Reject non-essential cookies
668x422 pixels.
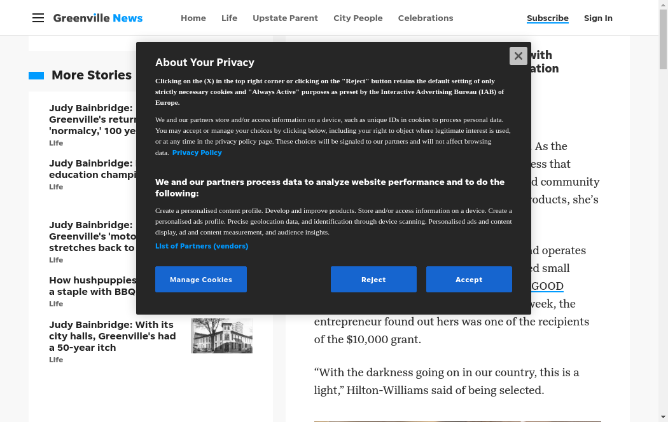(373, 280)
